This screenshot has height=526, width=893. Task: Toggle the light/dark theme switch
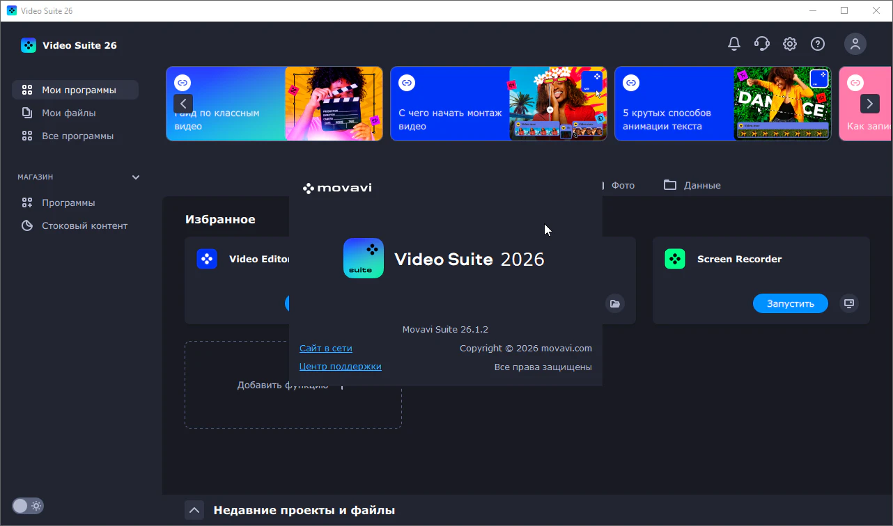click(28, 506)
